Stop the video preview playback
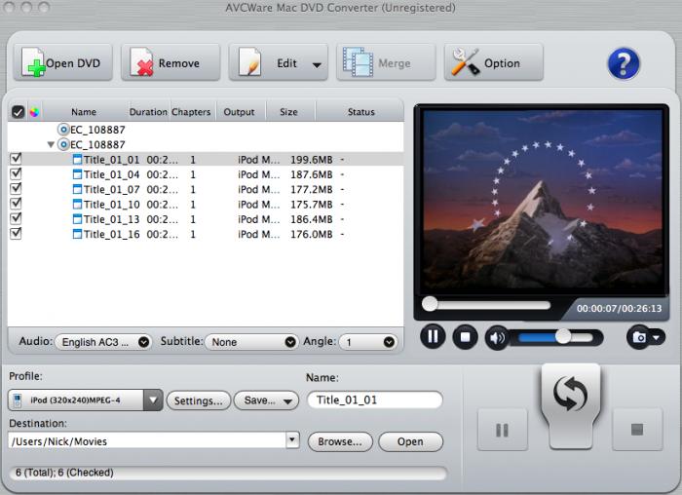Viewport: 682px width, 495px height. (465, 337)
